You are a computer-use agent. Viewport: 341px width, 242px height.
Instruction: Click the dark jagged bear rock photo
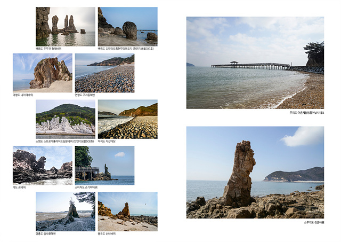point(42,165)
